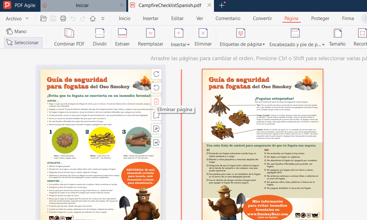Delete the current page with Eliminar tool

coord(203,36)
